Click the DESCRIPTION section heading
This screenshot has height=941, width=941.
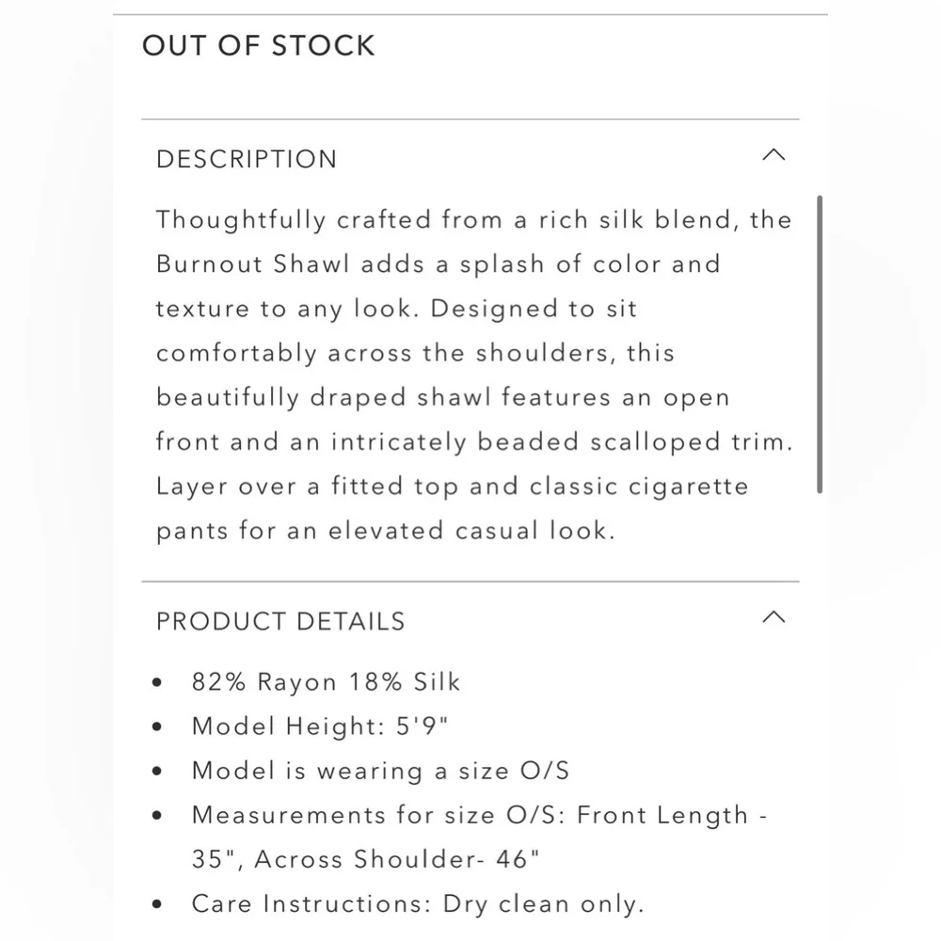point(247,159)
